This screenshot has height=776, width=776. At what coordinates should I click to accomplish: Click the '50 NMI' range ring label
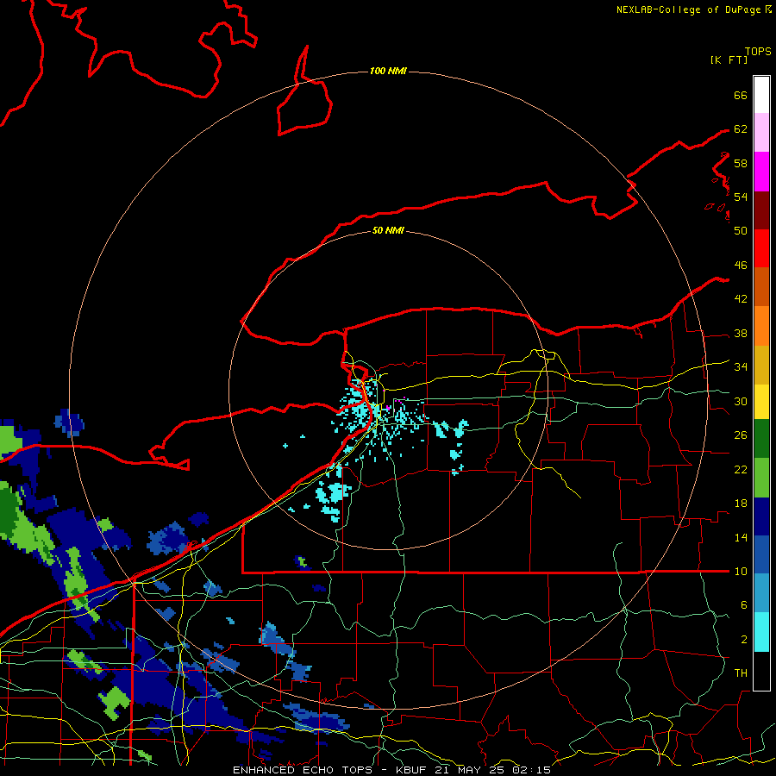coord(388,230)
